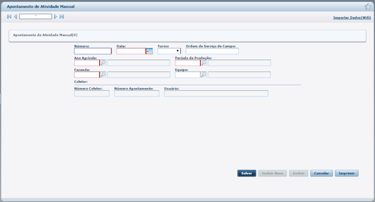Focus the Data input field
Screen dimensions: 375x202
(x=131, y=51)
